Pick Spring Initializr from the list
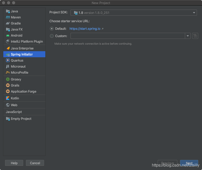This screenshot has width=202, height=170. point(24,54)
